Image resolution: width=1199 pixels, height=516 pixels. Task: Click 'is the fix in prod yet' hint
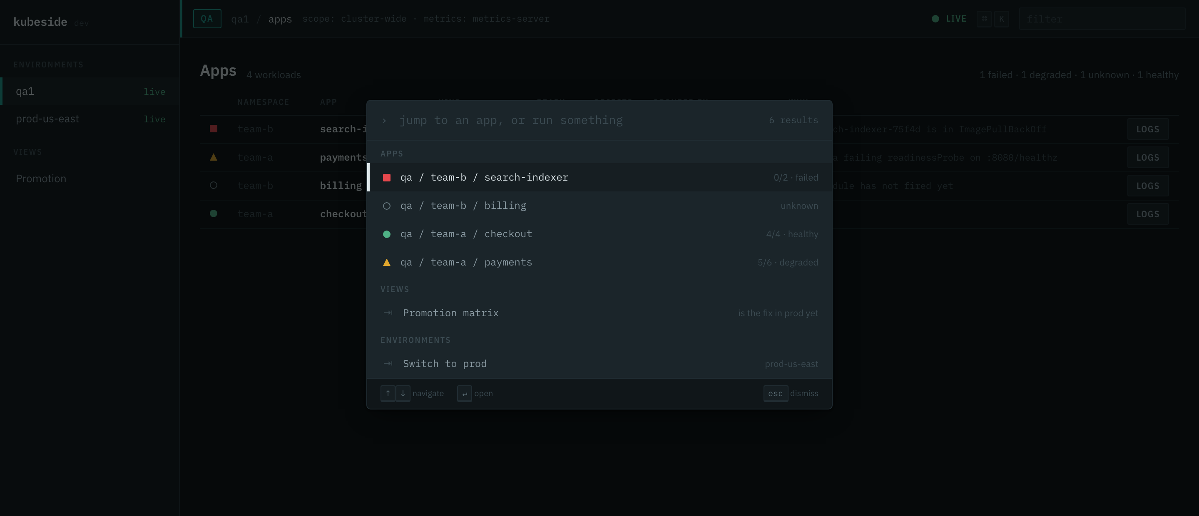point(778,313)
